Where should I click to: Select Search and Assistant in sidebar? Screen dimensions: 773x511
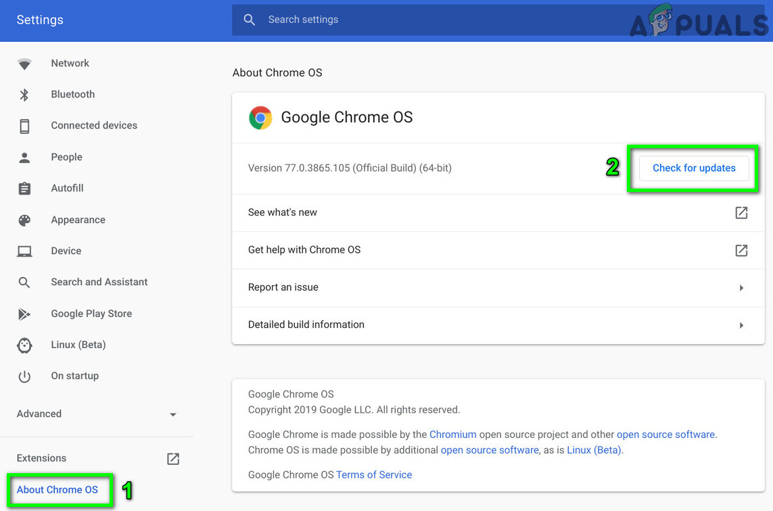[99, 282]
